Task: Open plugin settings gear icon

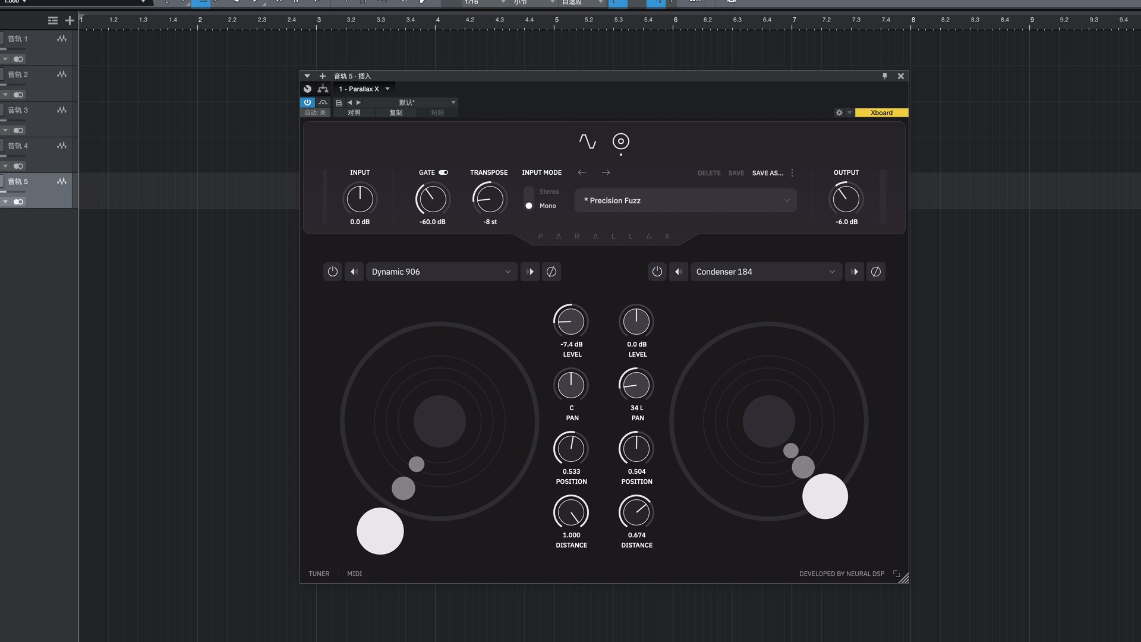Action: click(x=839, y=112)
